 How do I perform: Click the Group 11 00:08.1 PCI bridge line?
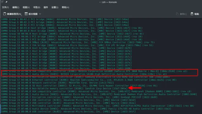tap(72, 37)
